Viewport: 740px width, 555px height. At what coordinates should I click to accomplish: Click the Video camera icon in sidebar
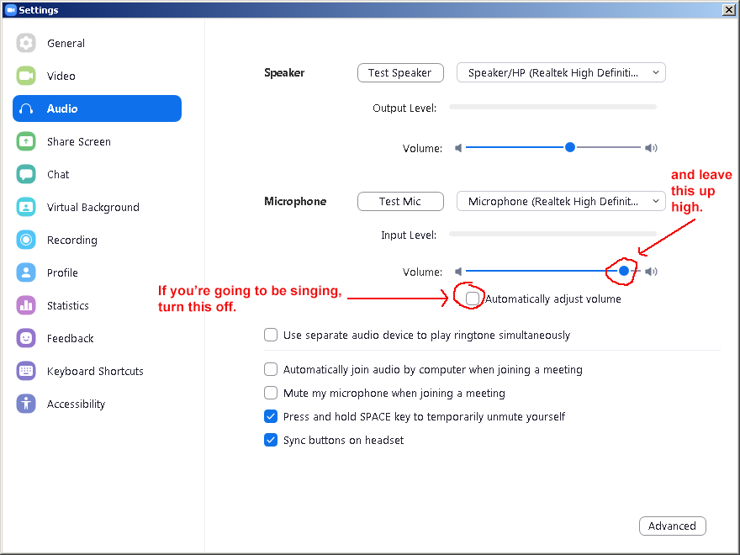pyautogui.click(x=26, y=76)
